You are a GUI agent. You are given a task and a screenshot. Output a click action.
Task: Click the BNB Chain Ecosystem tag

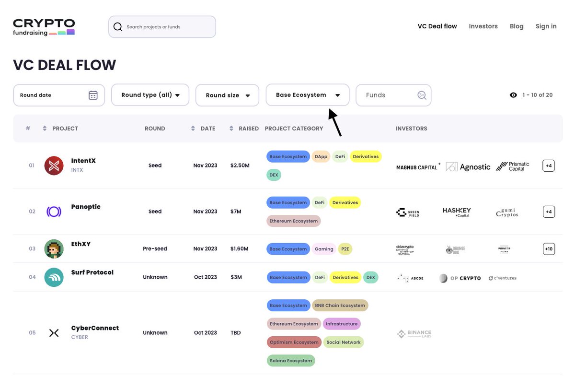pos(340,306)
